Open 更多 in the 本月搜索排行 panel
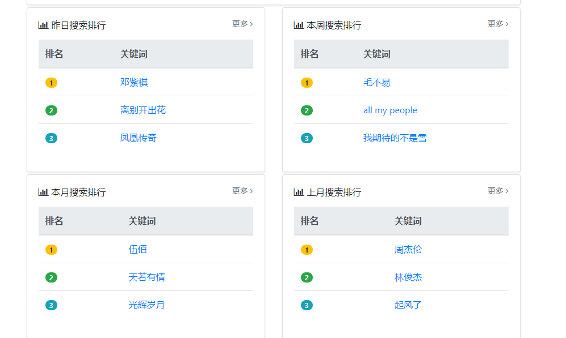Screen dimensions: 566x338 click(x=242, y=191)
